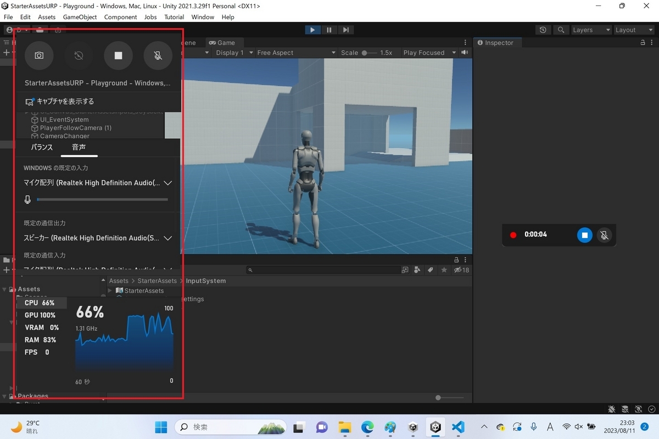This screenshot has height=439, width=659.
Task: Open the Assets menu
Action: [x=47, y=17]
